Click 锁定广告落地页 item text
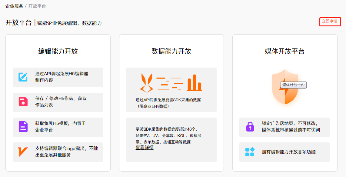346x177 pixels. (x=291, y=126)
